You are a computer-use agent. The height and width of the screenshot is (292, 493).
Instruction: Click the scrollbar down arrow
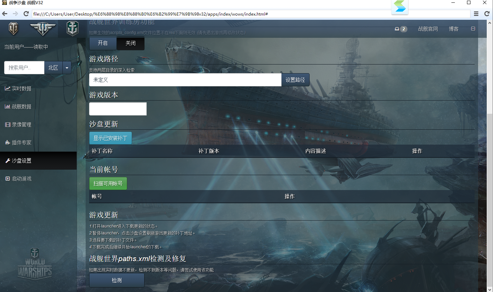point(490,289)
